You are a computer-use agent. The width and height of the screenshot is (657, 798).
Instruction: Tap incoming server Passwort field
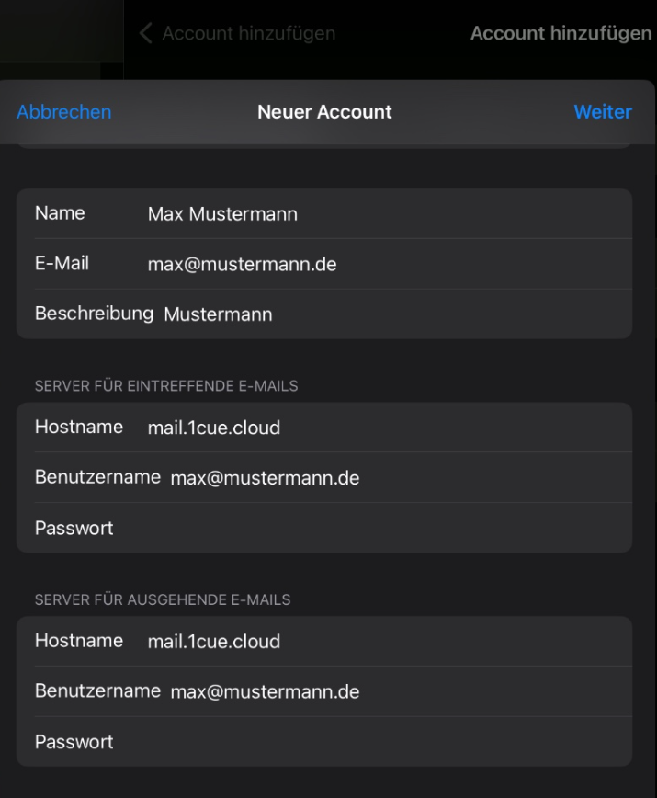point(324,528)
